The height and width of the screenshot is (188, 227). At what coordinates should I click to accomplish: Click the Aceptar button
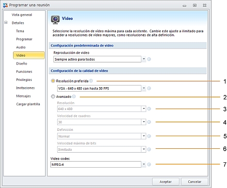(165, 182)
